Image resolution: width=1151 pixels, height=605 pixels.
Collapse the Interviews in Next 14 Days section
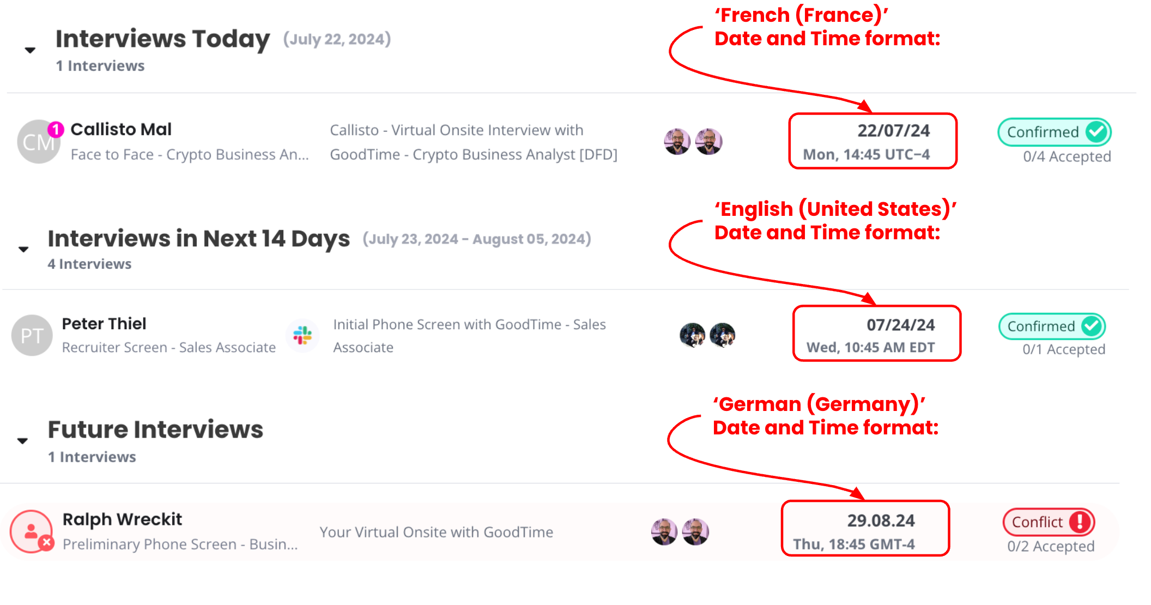(23, 249)
